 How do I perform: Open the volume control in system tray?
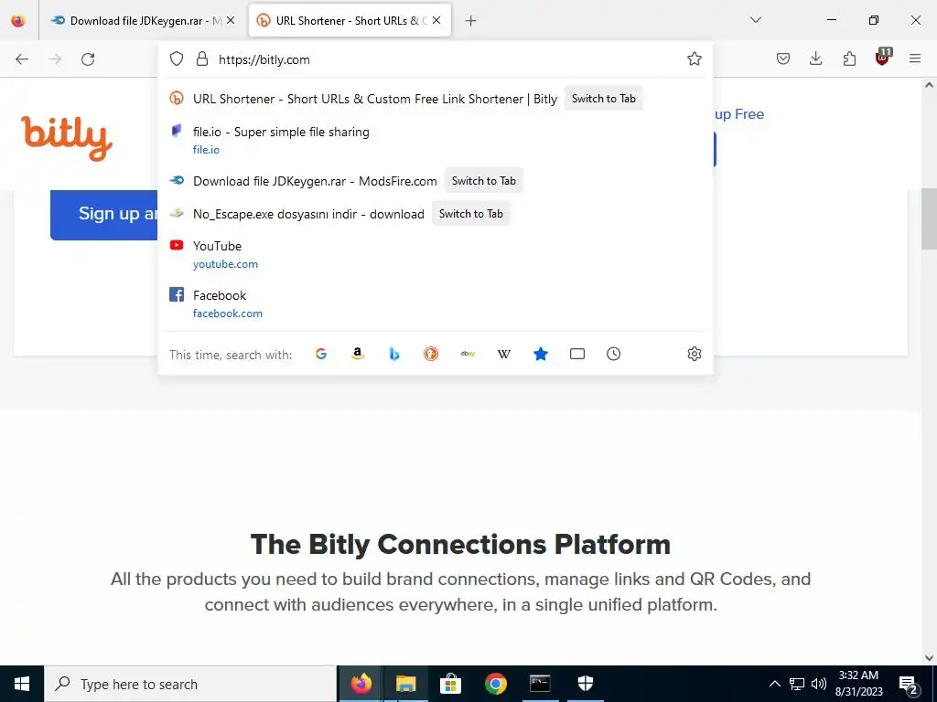(819, 684)
